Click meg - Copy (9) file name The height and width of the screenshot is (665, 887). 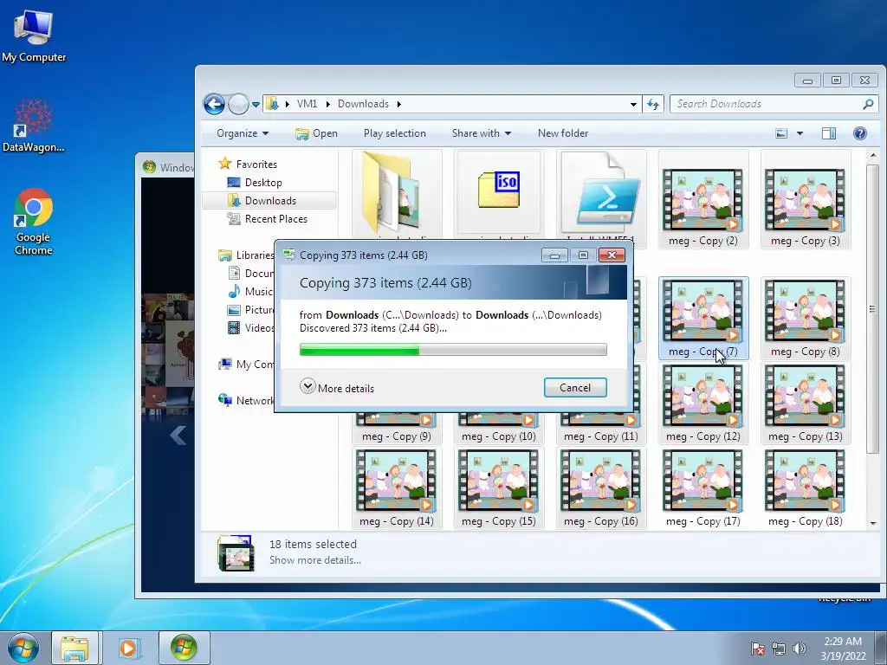click(x=396, y=436)
